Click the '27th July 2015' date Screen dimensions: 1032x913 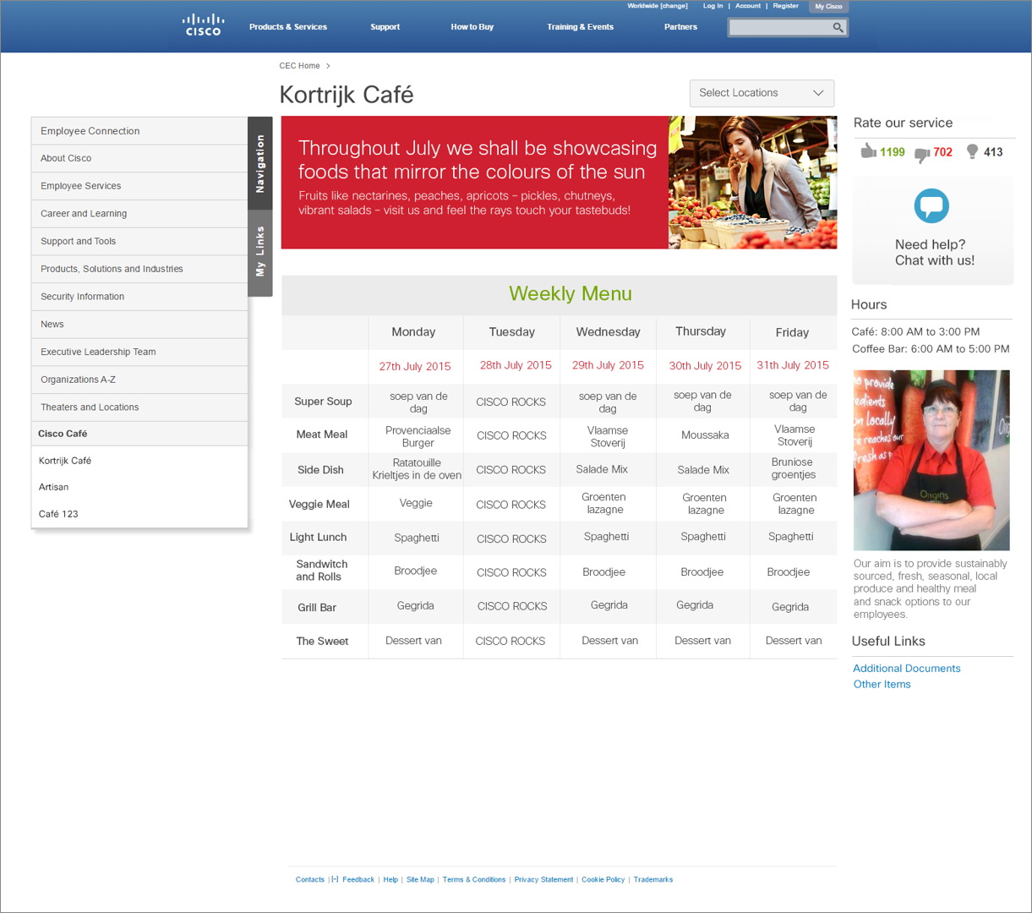pos(415,366)
